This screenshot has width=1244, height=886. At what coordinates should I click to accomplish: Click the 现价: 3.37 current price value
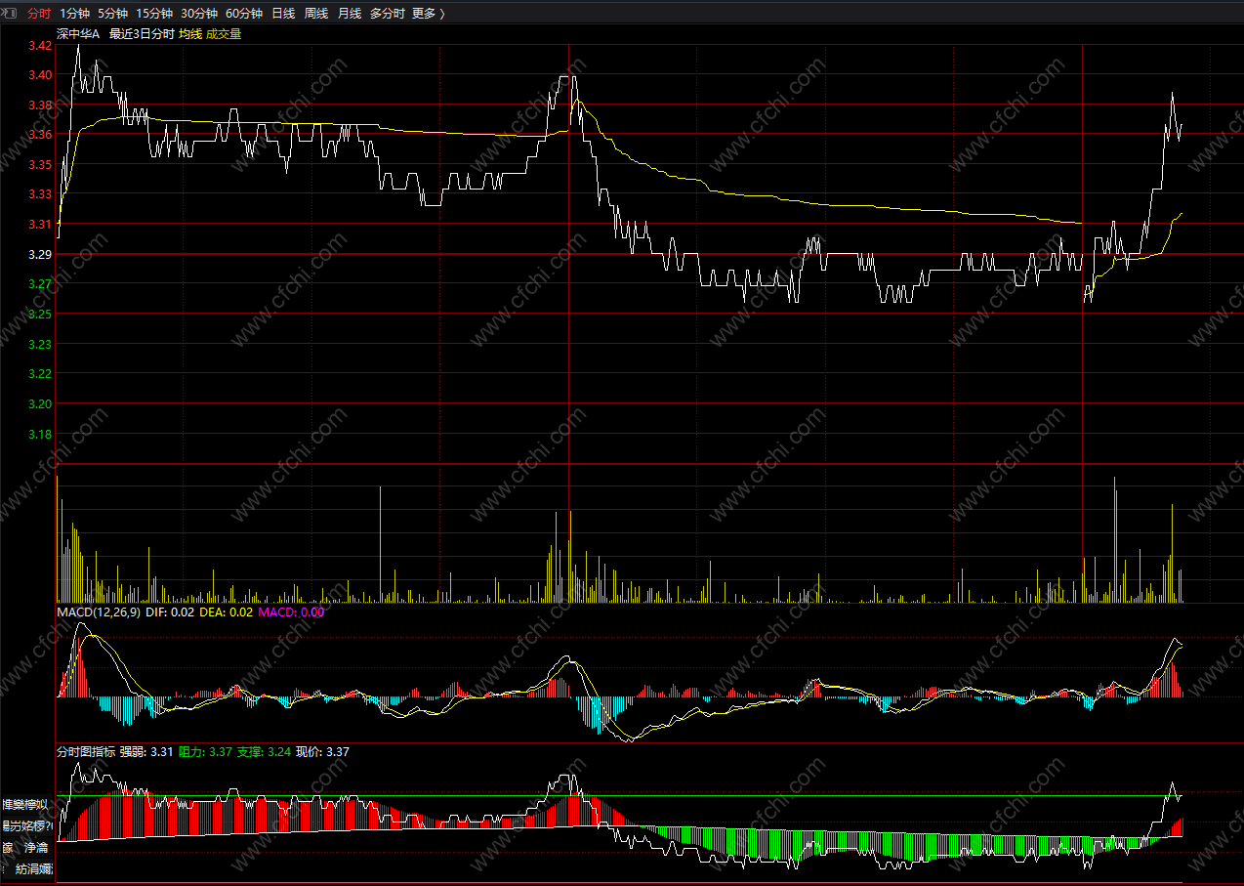tap(322, 752)
